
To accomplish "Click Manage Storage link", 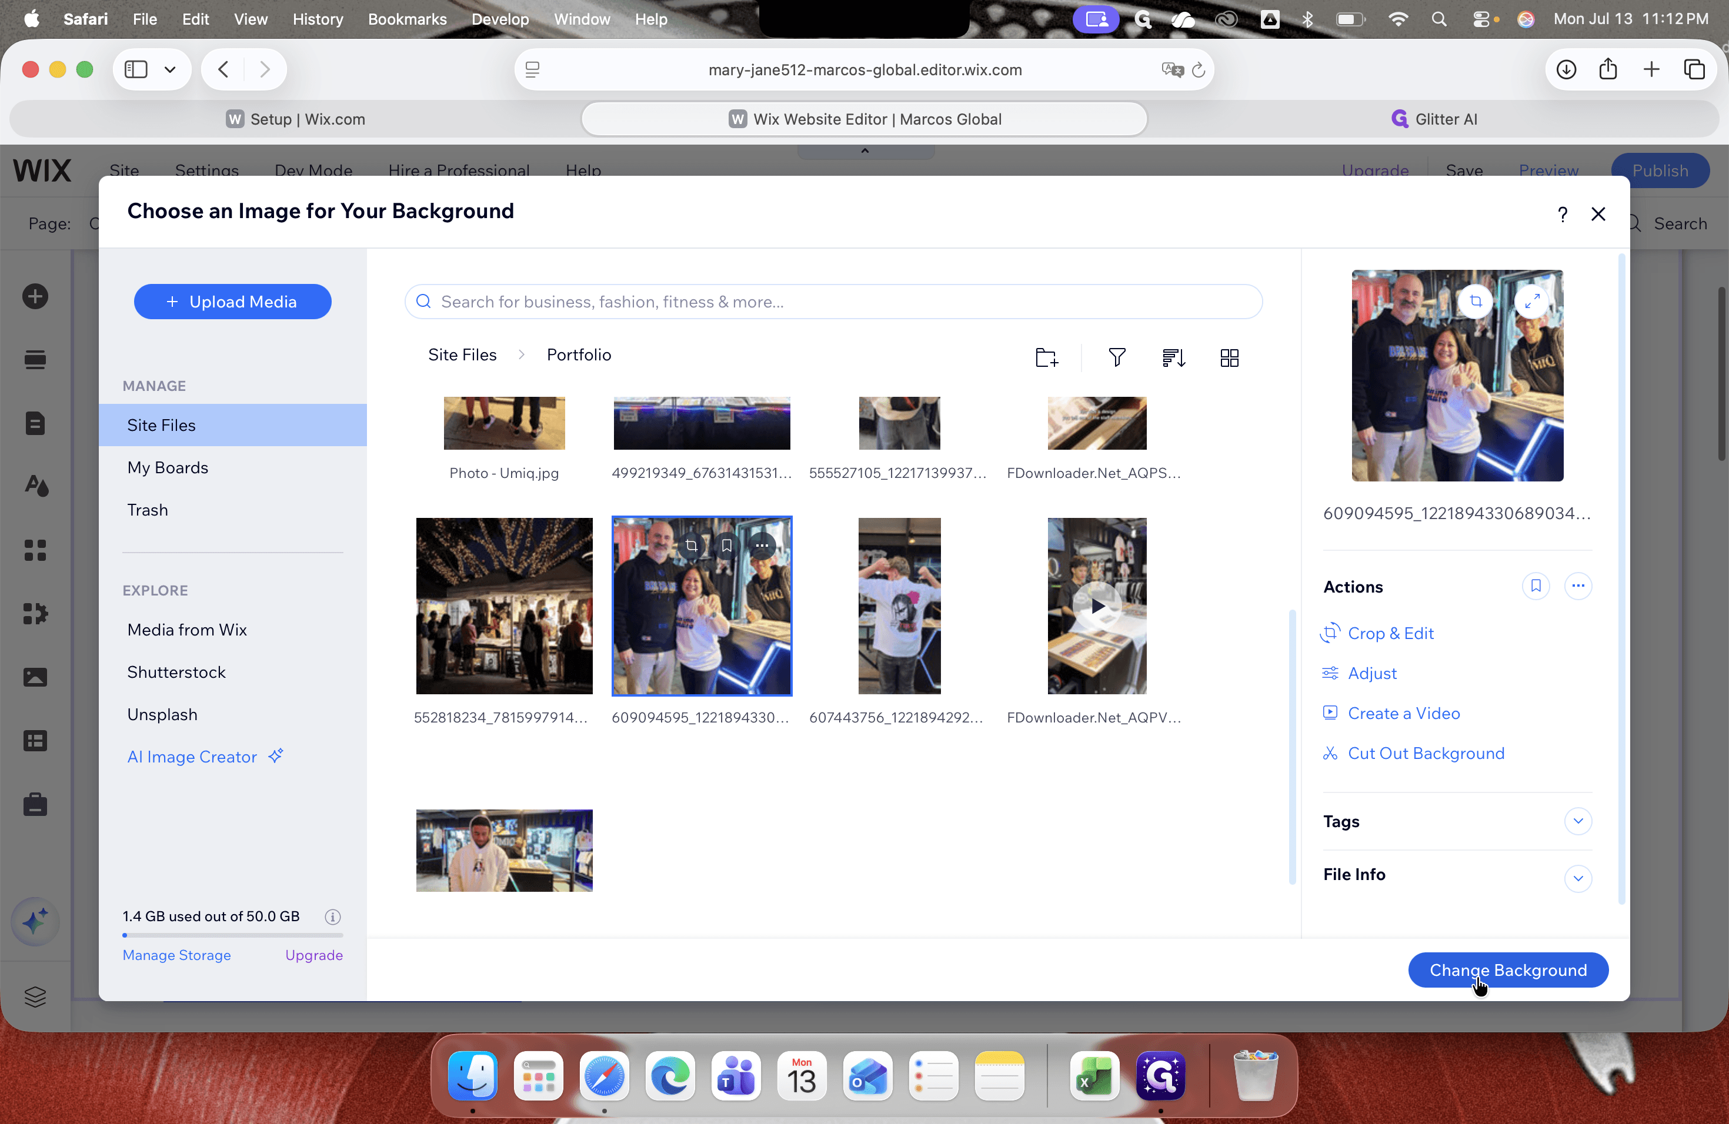I will click(x=176, y=955).
